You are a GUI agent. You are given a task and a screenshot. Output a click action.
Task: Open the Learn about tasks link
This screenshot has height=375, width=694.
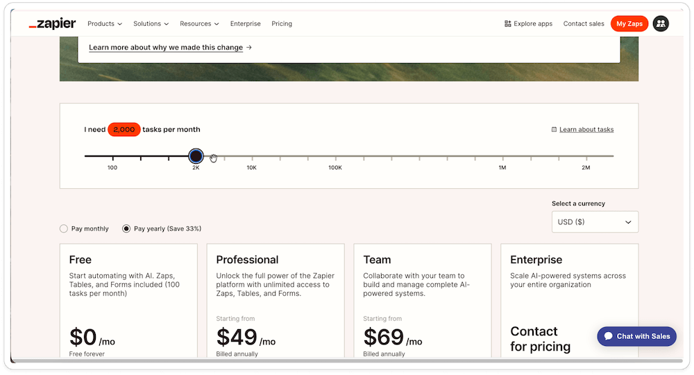click(586, 129)
